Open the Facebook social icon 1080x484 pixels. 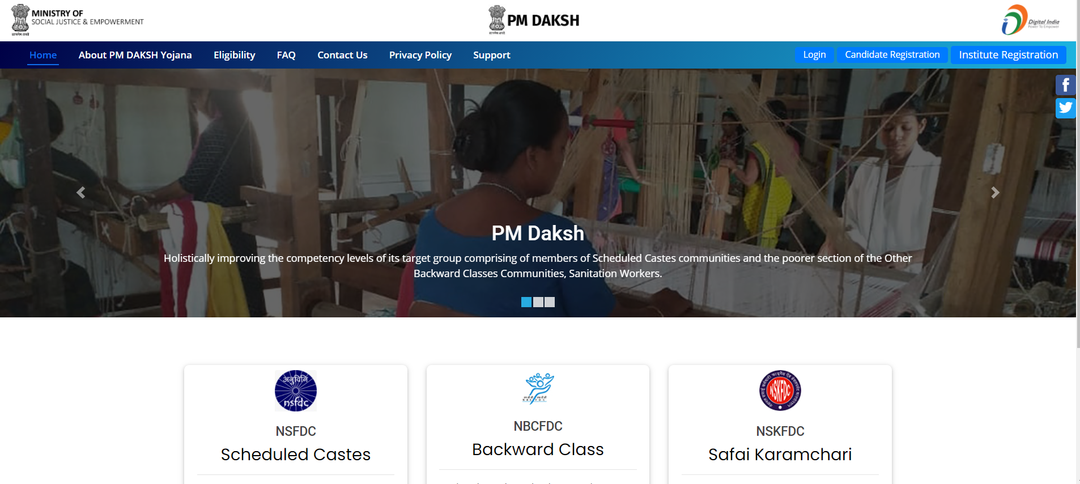1065,85
